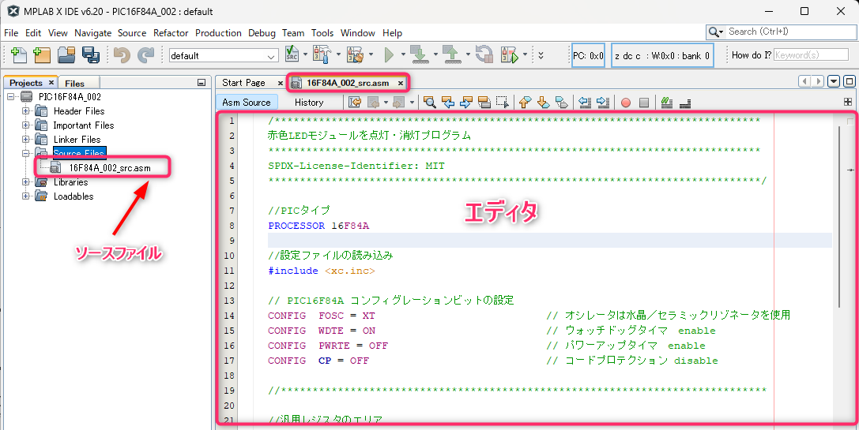Image resolution: width=859 pixels, height=430 pixels.
Task: Click the Set Project Configuration SRC icon
Action: point(292,54)
